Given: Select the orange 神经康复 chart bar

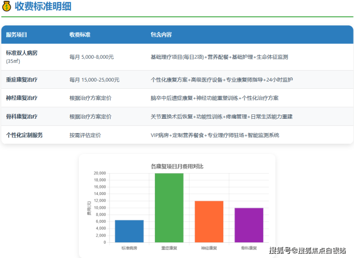Looking at the screenshot, I should 209,222.
